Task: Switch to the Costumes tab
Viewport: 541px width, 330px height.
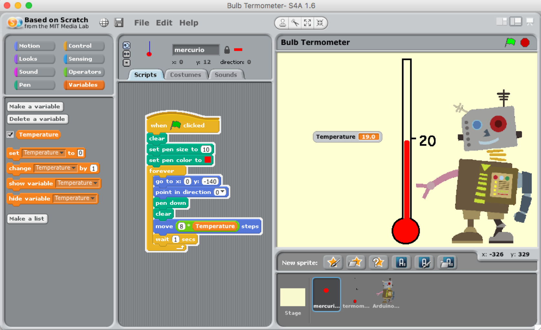Action: 186,74
